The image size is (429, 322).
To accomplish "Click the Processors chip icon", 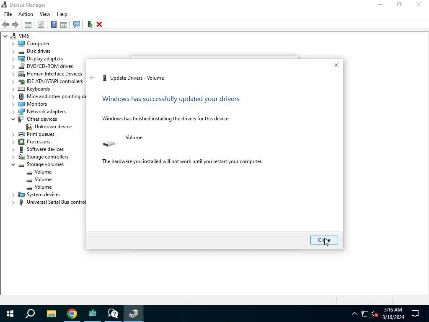I will click(21, 142).
